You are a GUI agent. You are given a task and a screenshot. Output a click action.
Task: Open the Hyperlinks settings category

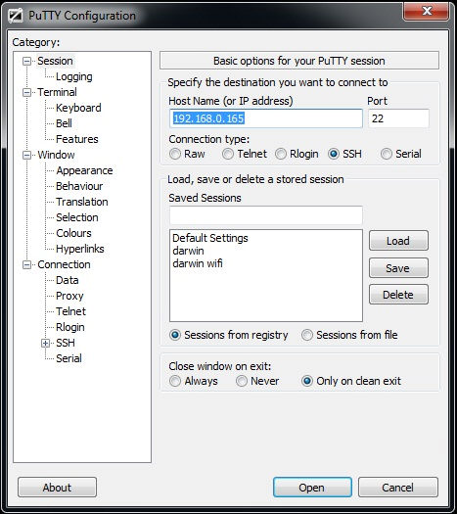pos(80,249)
